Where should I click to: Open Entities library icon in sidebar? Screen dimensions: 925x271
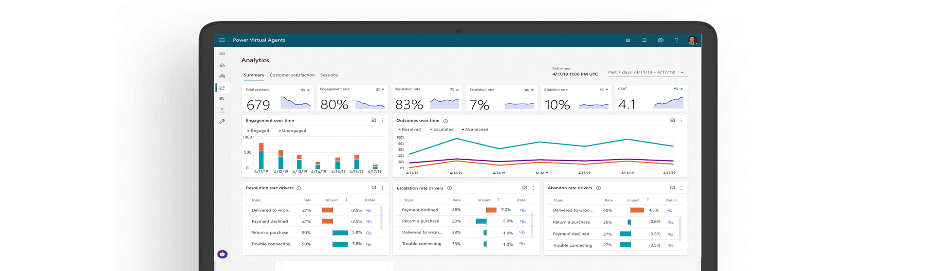tap(222, 99)
